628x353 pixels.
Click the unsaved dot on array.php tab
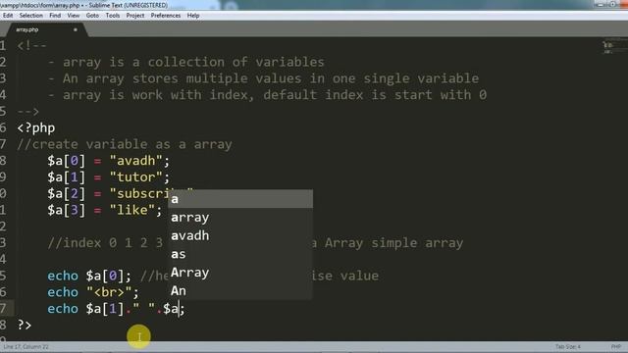[x=76, y=29]
